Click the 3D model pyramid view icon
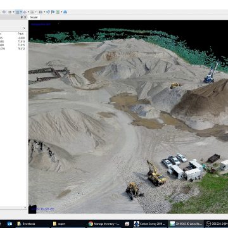Screen dimensions: 228x228 25,12
